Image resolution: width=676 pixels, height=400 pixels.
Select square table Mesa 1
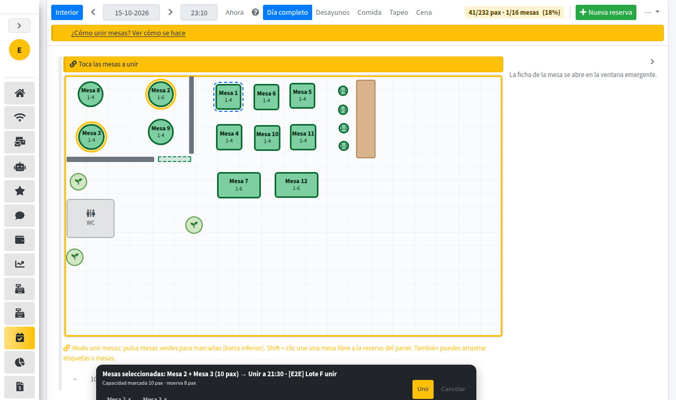click(228, 97)
